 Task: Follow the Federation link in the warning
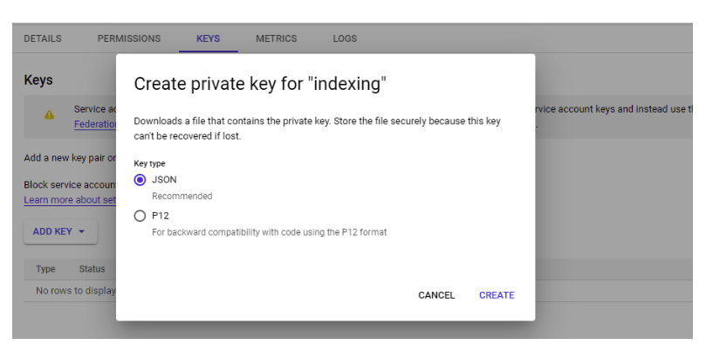95,124
